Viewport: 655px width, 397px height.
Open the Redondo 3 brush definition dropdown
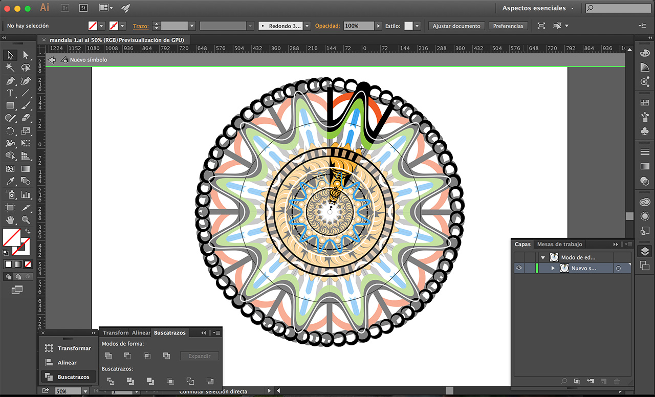307,26
